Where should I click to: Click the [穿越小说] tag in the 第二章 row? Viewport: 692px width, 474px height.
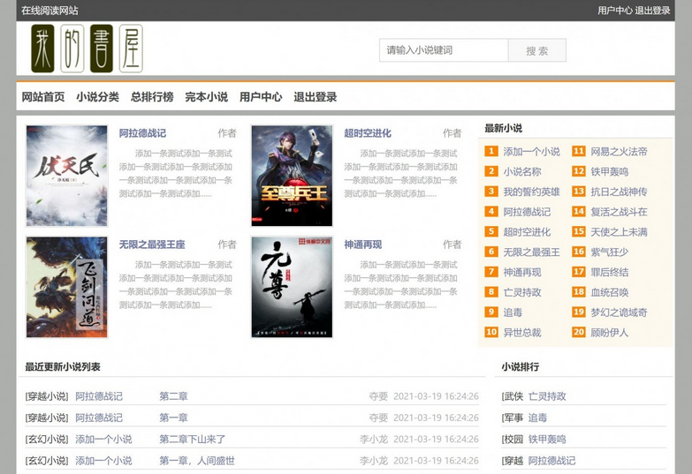pyautogui.click(x=47, y=396)
